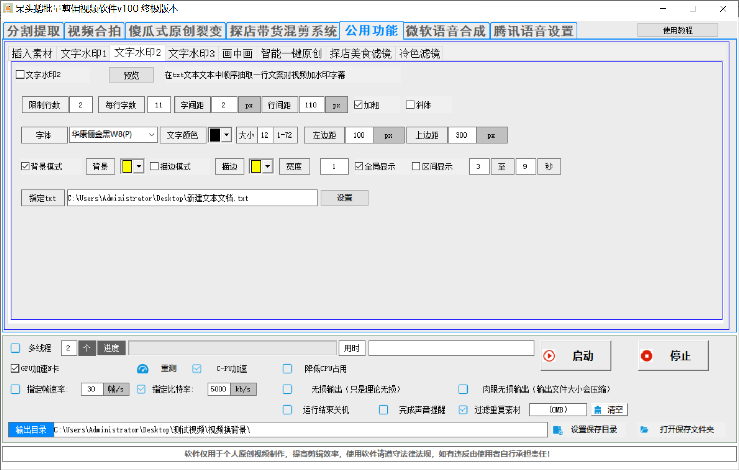Click the folder icon beside 打开保存文件夹
Image resolution: width=739 pixels, height=470 pixels.
[x=645, y=429]
